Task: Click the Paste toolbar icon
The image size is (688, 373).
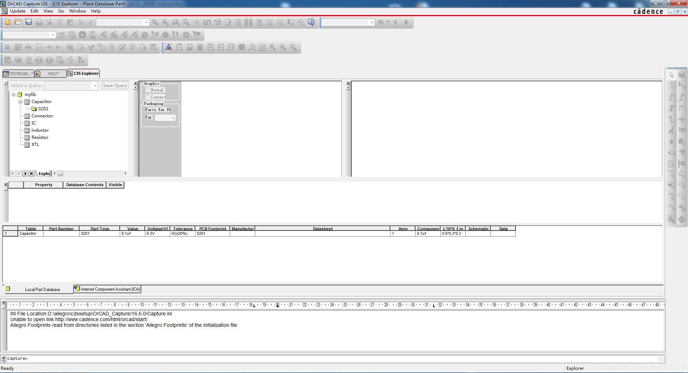Action: (x=70, y=22)
